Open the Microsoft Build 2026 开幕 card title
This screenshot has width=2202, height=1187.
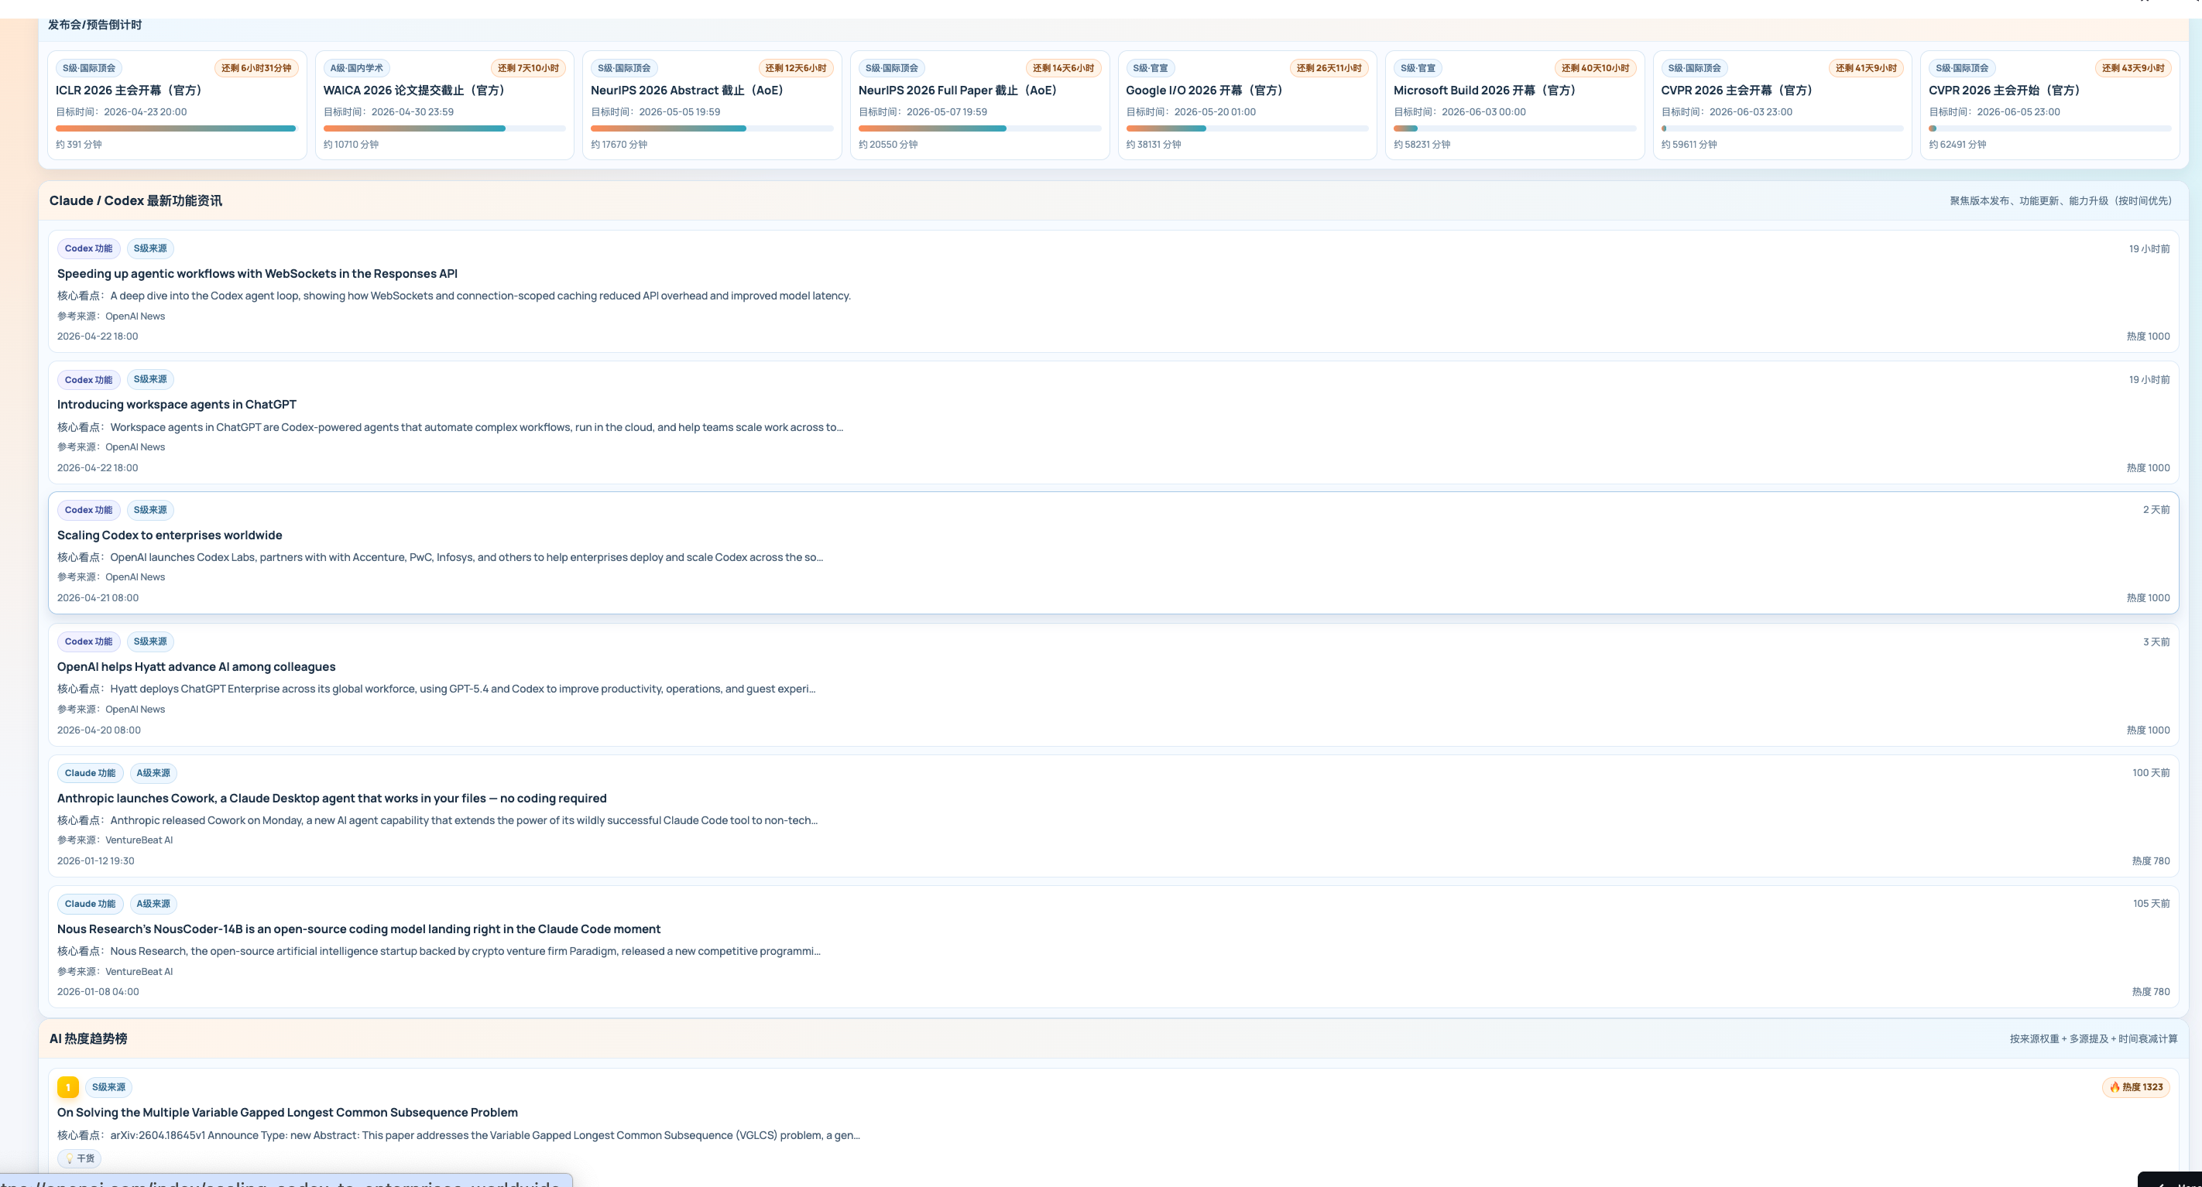(1487, 90)
